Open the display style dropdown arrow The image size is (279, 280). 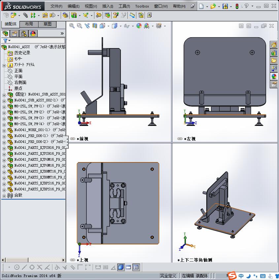[121, 26]
